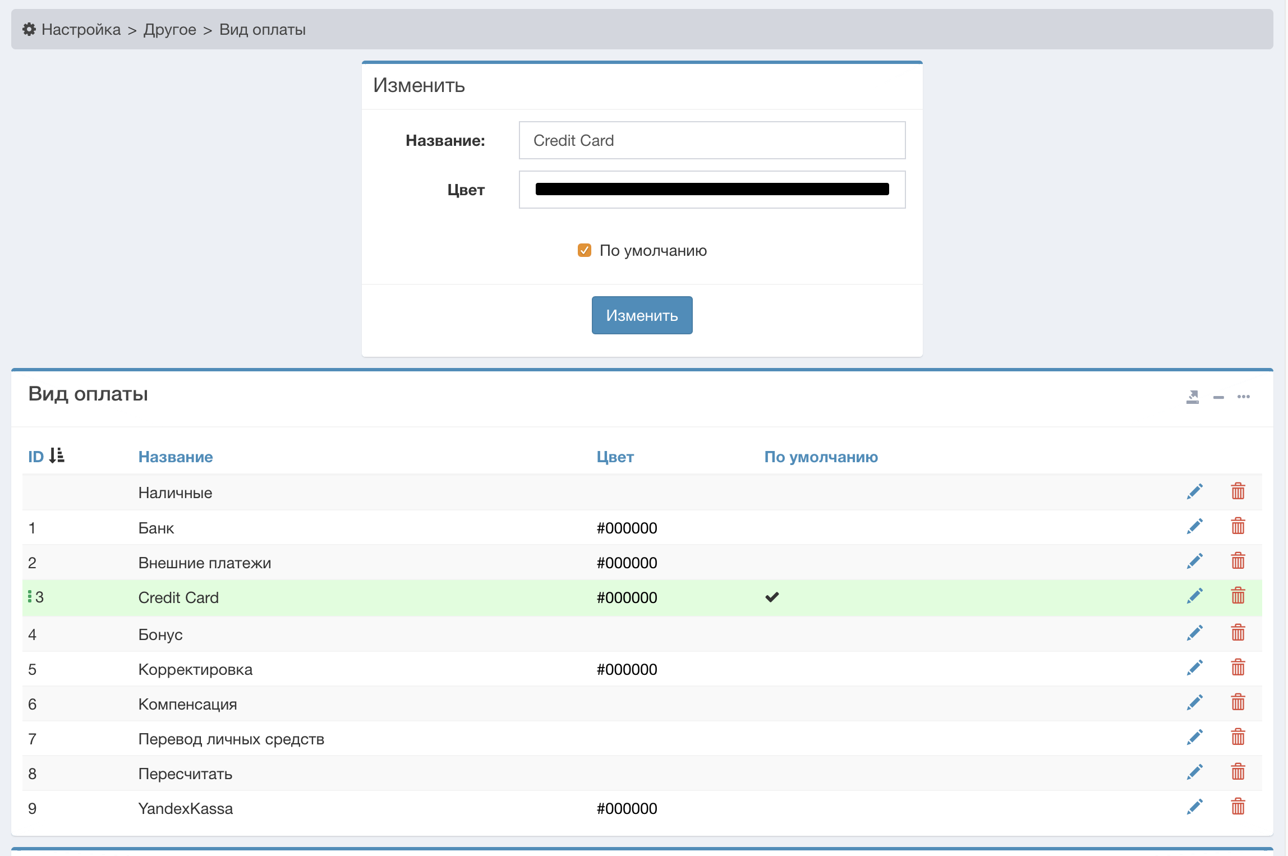Remove the Пересчитать payment type
This screenshot has height=856, width=1288.
[1238, 772]
